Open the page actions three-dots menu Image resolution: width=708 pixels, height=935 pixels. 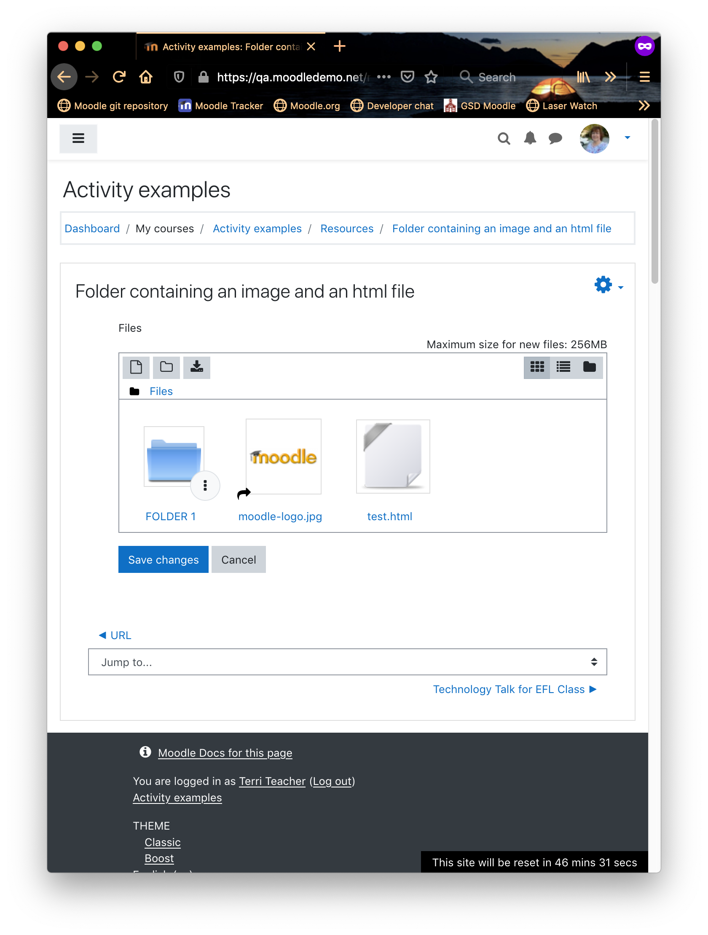coord(384,77)
